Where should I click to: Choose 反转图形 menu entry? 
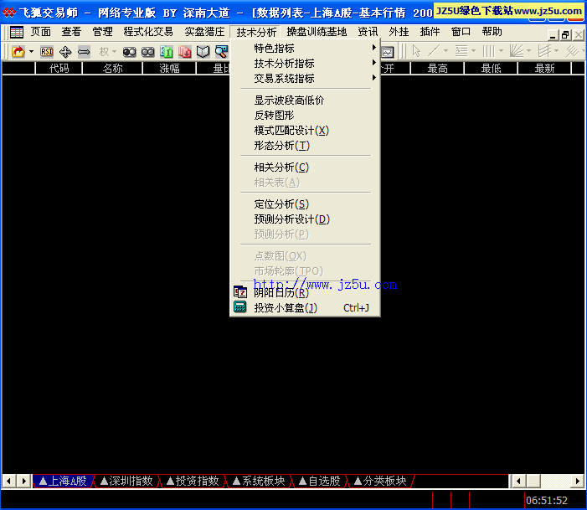[305, 115]
